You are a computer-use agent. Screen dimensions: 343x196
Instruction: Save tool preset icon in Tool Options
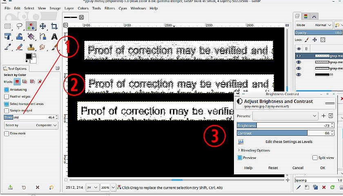point(10,187)
